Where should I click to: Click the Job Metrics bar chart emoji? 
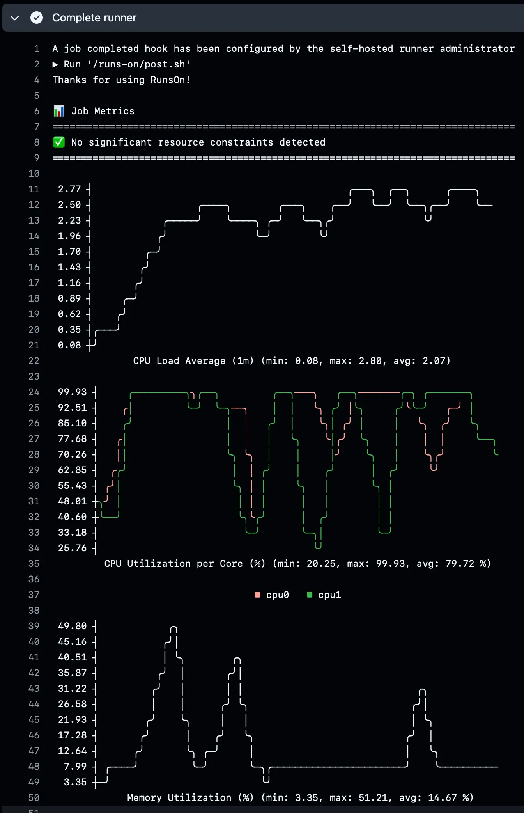click(x=58, y=111)
